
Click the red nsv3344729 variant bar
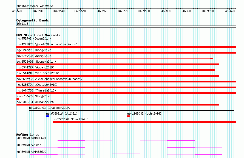tap(115, 70)
